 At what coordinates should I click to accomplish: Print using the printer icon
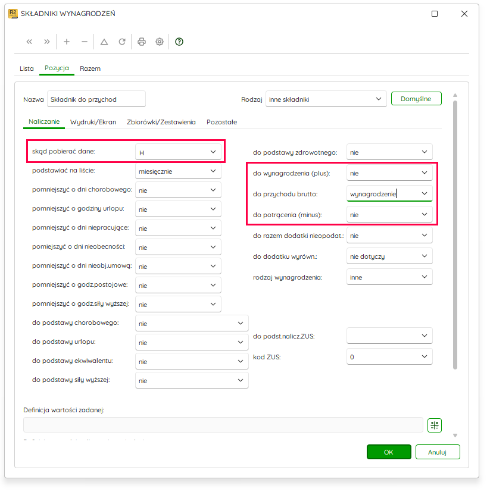tap(142, 42)
